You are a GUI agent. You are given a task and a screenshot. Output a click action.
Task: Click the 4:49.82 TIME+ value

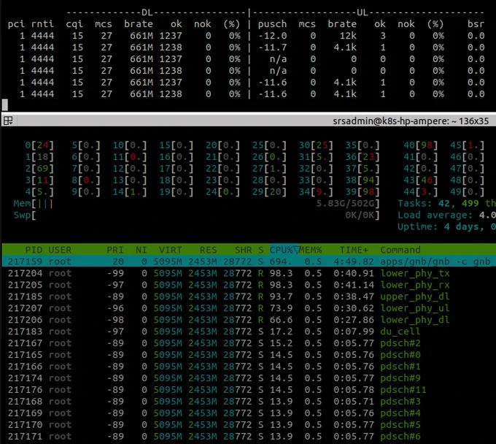(x=354, y=261)
